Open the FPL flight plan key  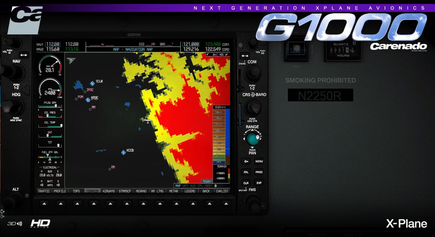point(246,172)
